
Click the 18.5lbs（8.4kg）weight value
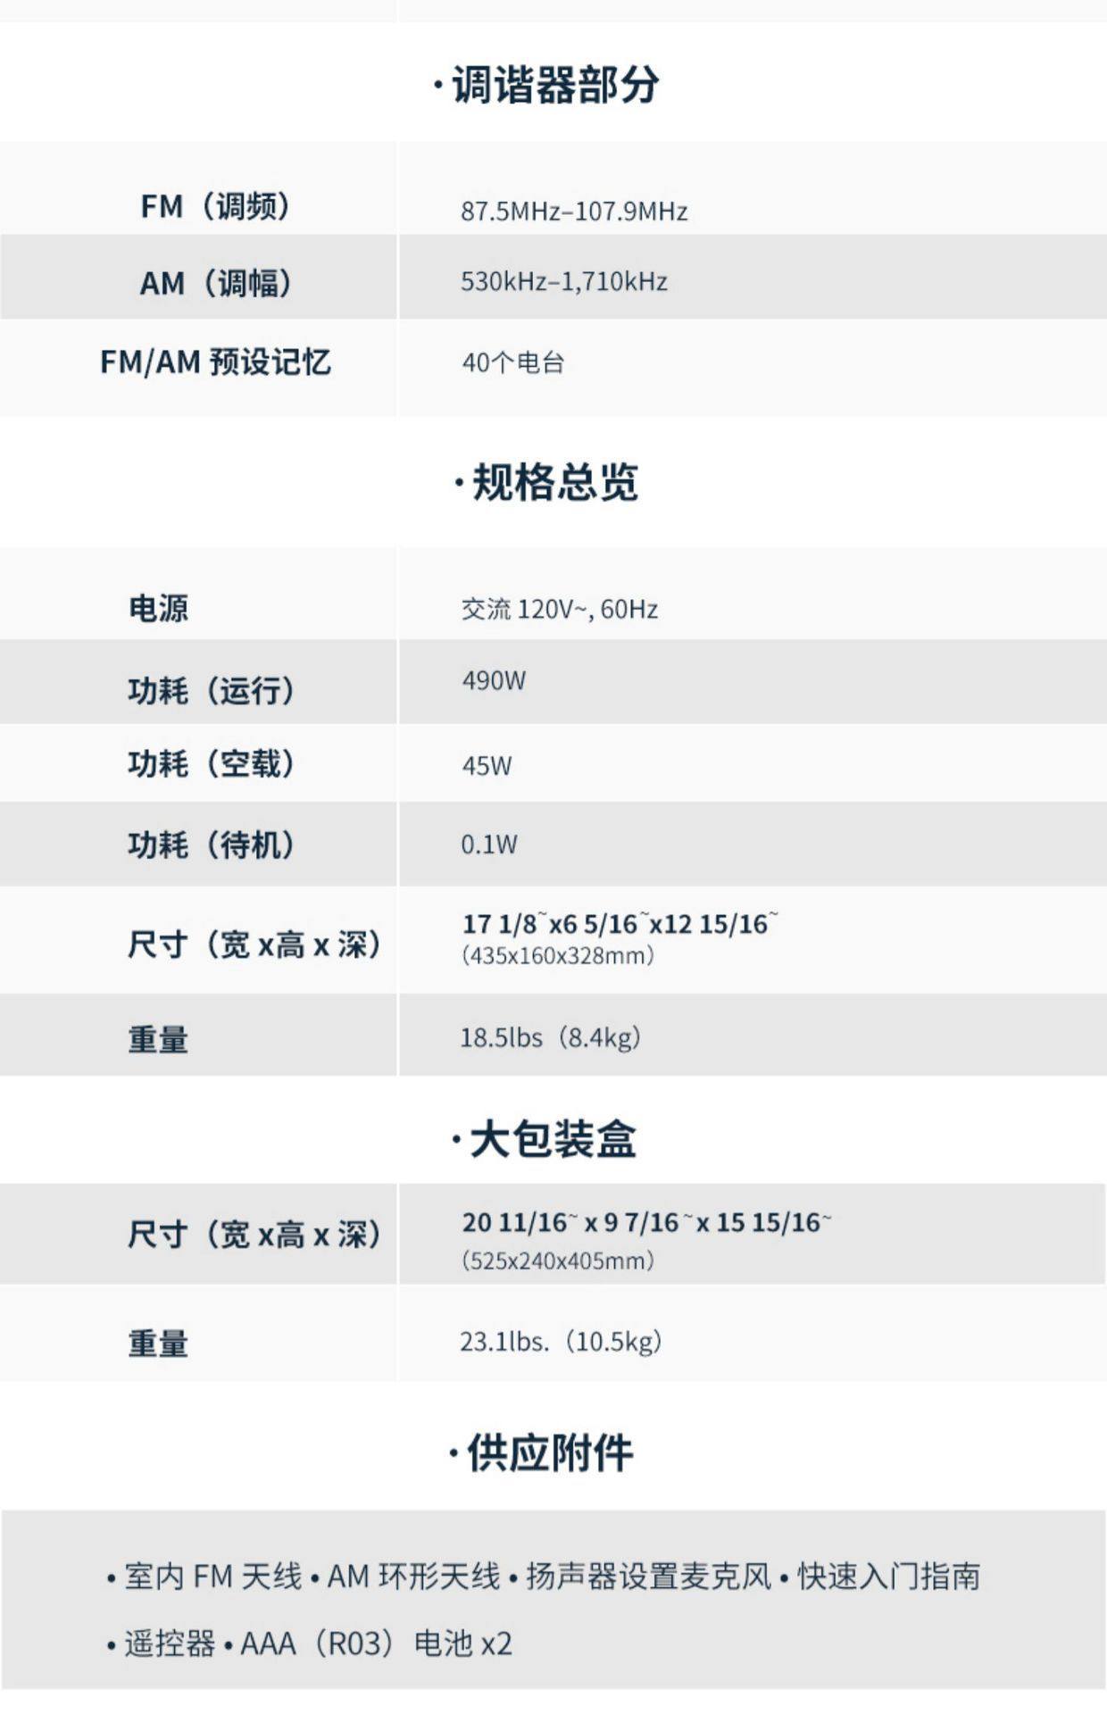pos(550,1038)
